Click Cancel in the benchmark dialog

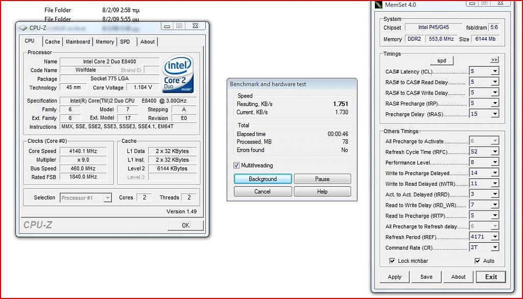pyautogui.click(x=263, y=191)
